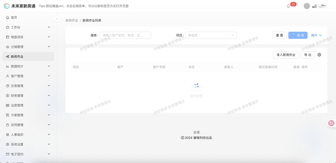Click the 操作 column header
336x163 pixels.
tap(304, 67)
